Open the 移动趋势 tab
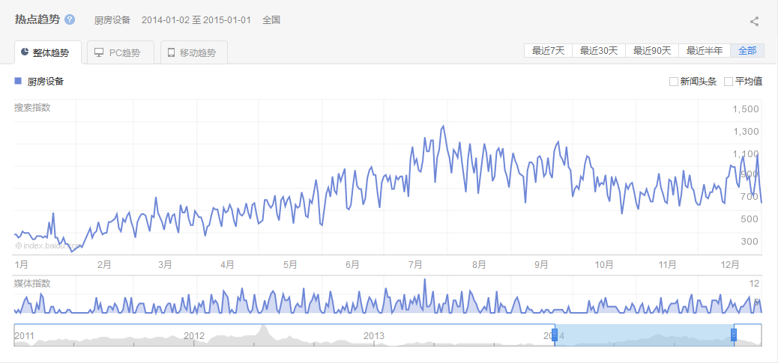778x363 pixels. (x=194, y=52)
